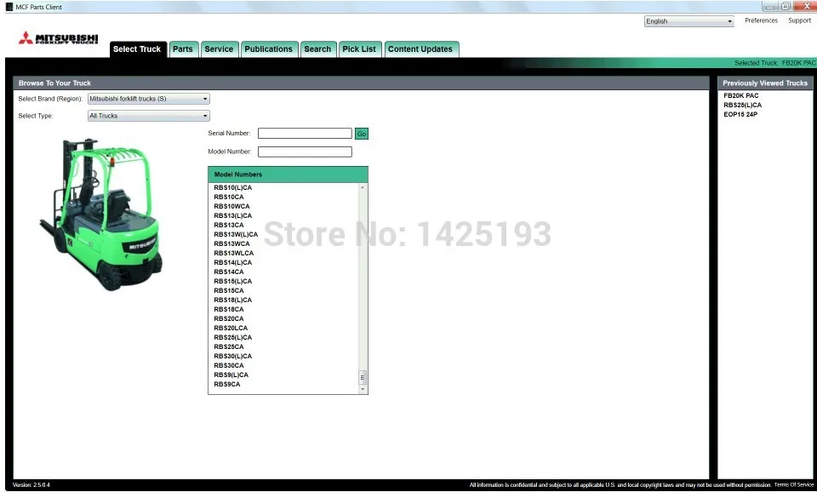Select model RBS30CA in the list
The width and height of the screenshot is (817, 492).
tap(229, 366)
